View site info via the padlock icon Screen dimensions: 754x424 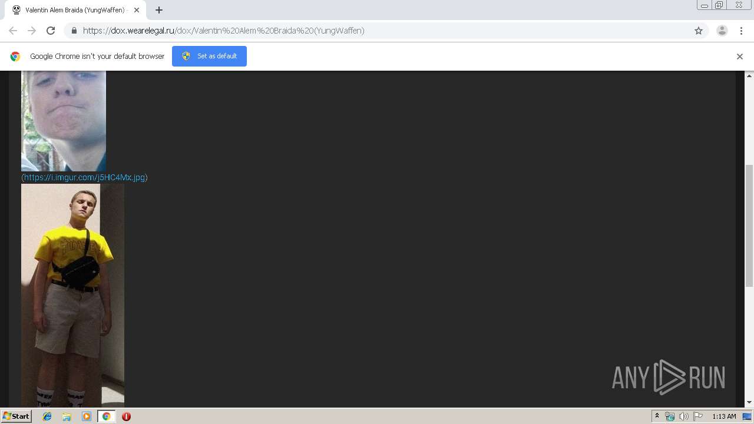tap(74, 31)
